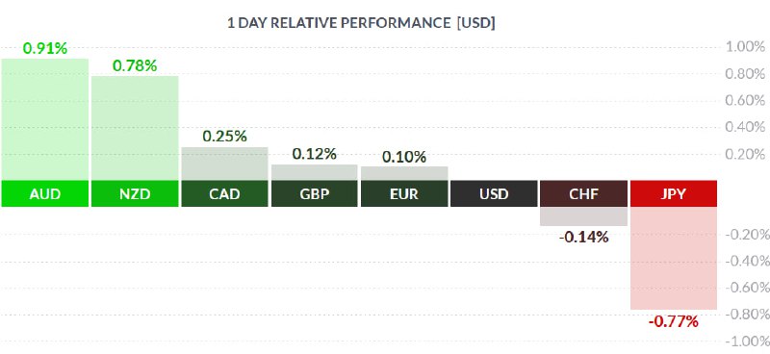Image resolution: width=770 pixels, height=354 pixels.
Task: Choose the GBP currency label
Action: coord(315,193)
